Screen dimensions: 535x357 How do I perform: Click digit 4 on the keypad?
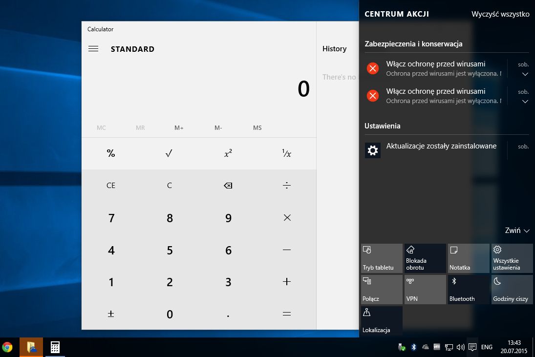(x=111, y=250)
